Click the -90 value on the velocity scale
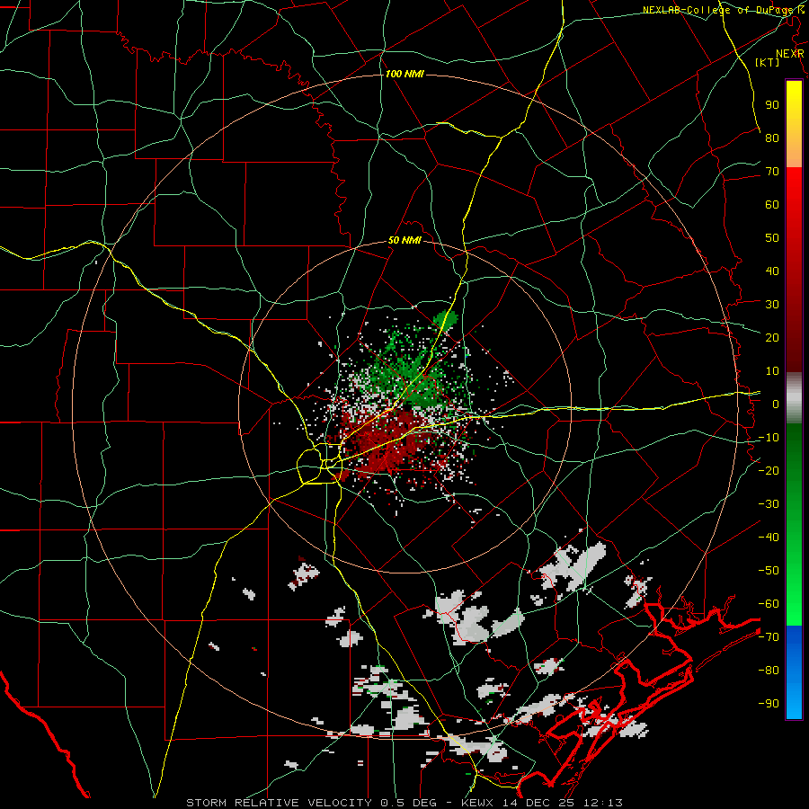 coord(769,704)
